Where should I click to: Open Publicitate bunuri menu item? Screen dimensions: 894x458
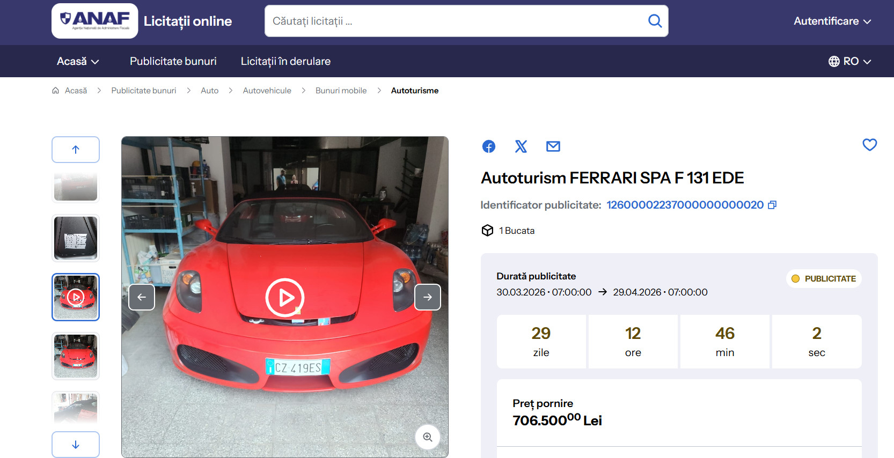pos(173,61)
